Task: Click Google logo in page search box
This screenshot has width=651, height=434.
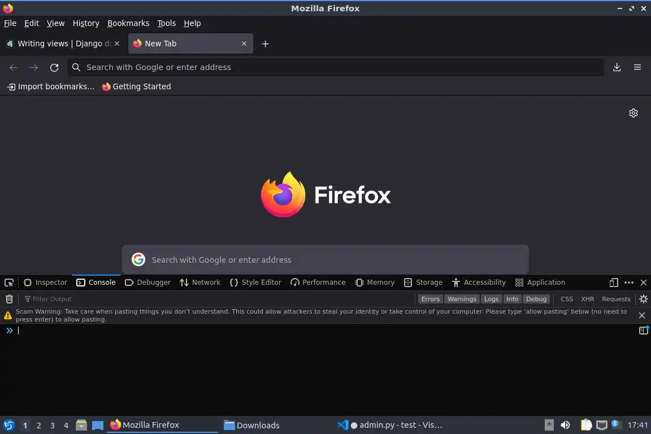Action: [138, 259]
